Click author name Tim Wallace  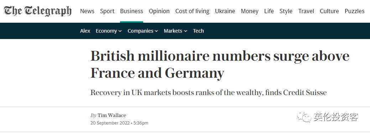112,115
